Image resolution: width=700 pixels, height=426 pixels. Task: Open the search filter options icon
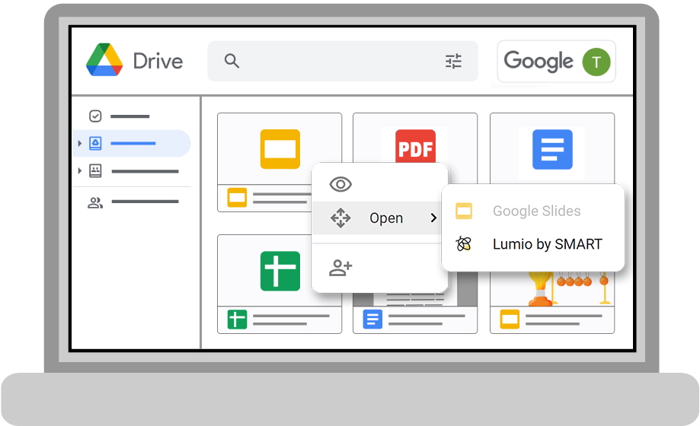click(453, 61)
